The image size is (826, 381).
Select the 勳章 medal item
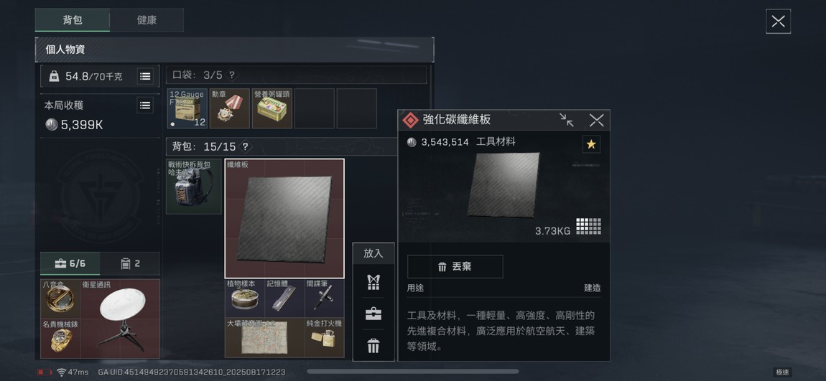point(230,108)
